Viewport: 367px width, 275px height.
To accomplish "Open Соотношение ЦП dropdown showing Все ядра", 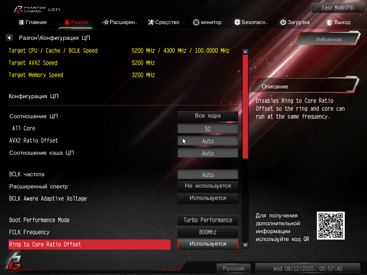I will [x=208, y=116].
